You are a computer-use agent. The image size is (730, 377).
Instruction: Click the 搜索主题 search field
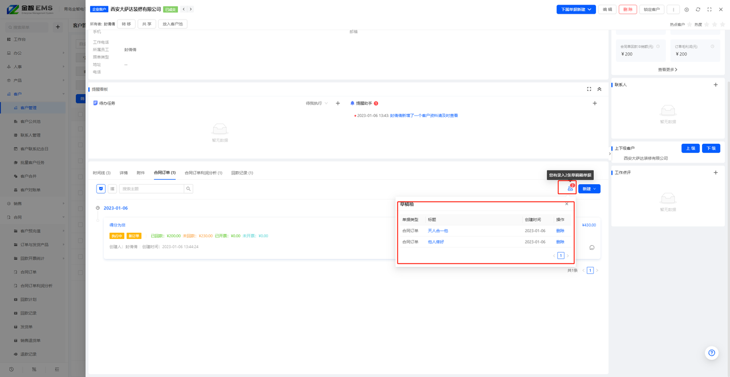pyautogui.click(x=151, y=189)
